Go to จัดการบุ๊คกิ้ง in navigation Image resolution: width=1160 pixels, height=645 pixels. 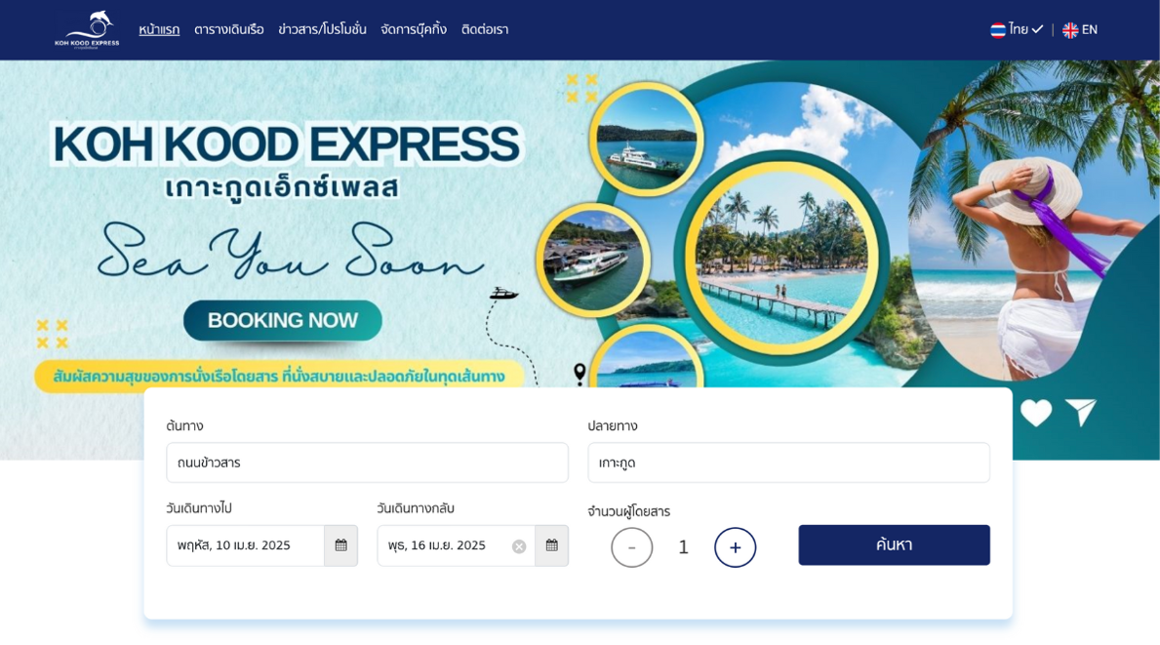tap(414, 29)
